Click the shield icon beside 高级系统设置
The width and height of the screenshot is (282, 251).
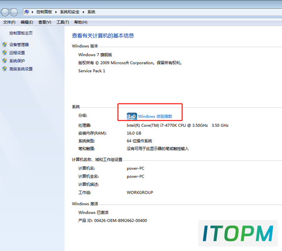(5, 69)
